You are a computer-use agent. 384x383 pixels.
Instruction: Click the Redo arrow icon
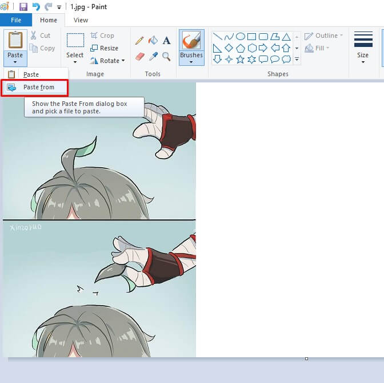pyautogui.click(x=48, y=7)
